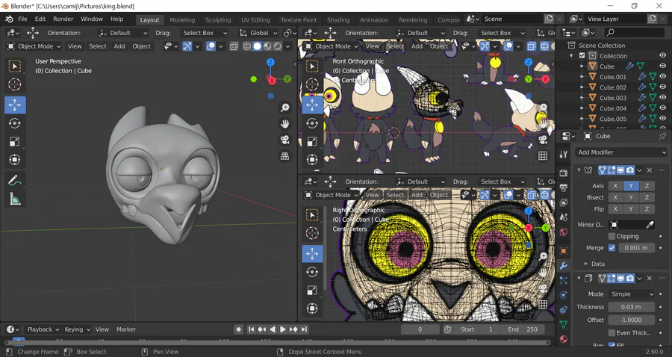
Task: Select Solid viewport shading in User Perspective
Action: pyautogui.click(x=257, y=46)
